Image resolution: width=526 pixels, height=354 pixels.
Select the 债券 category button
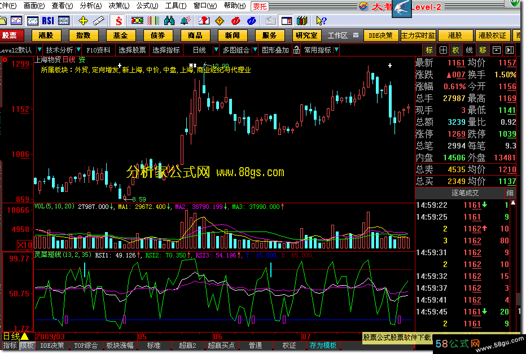pyautogui.click(x=157, y=35)
